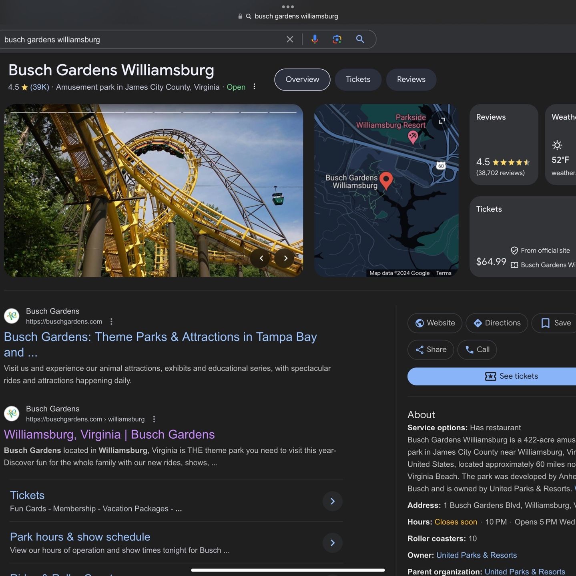
Task: Click the address bar at top
Action: pyautogui.click(x=288, y=16)
